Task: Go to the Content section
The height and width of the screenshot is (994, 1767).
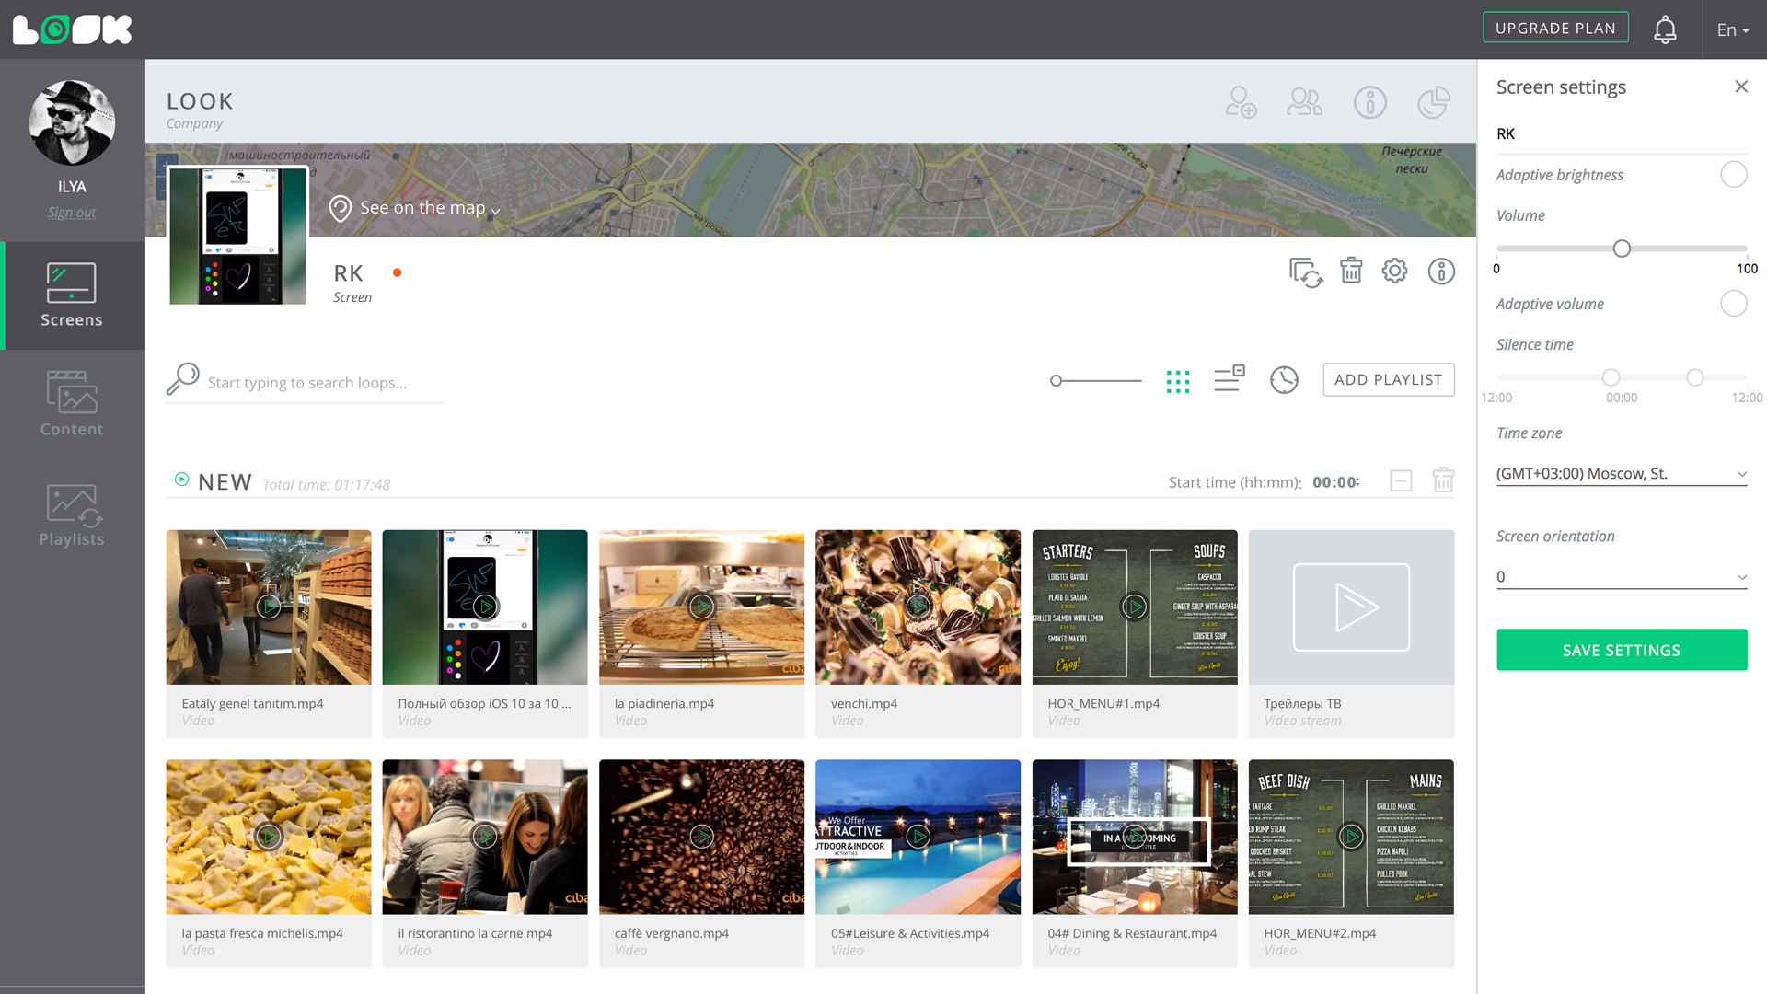Action: [x=72, y=404]
